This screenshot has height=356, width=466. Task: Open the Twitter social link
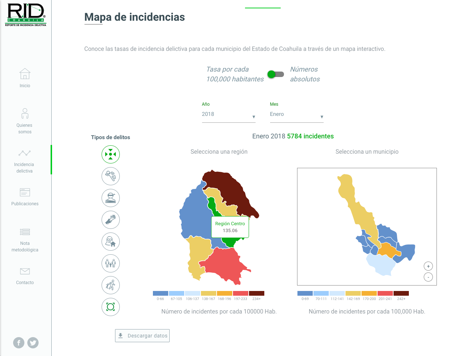coord(33,343)
